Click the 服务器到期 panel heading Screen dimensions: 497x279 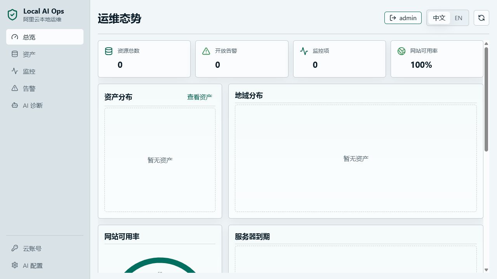(252, 236)
